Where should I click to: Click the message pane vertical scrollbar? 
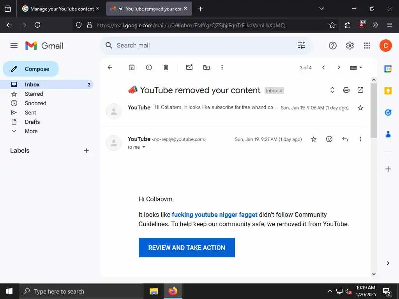point(374,110)
